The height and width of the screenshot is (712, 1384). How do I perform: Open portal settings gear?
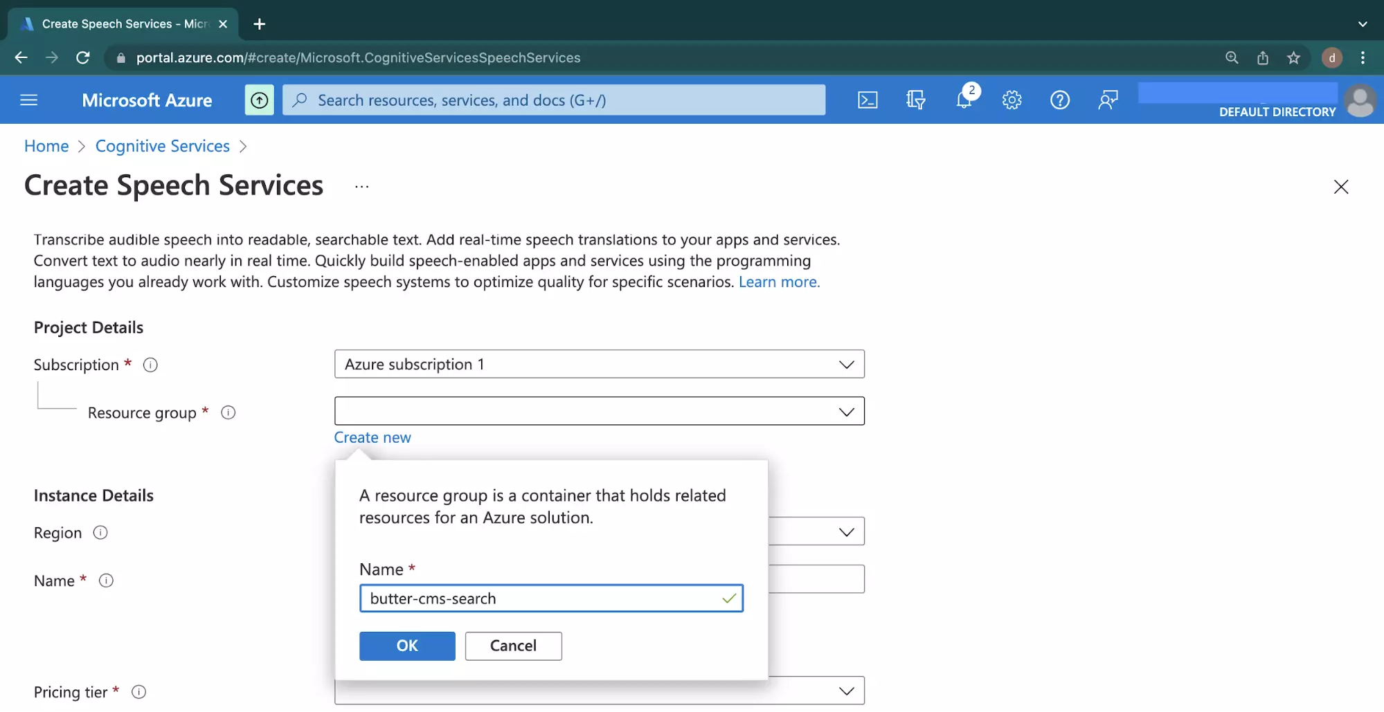tap(1012, 100)
